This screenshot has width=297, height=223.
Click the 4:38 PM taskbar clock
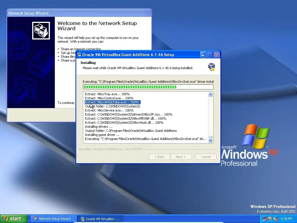click(x=286, y=219)
